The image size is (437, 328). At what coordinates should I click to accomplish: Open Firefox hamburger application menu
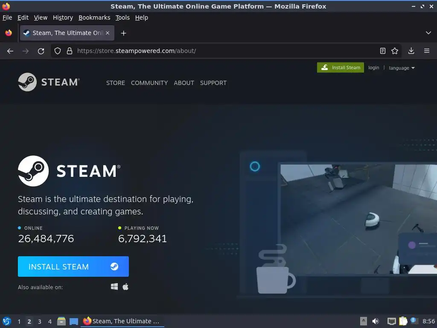(427, 51)
